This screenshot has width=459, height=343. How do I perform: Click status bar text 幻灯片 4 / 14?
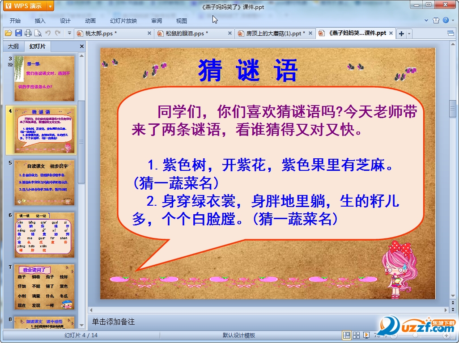pos(81,335)
